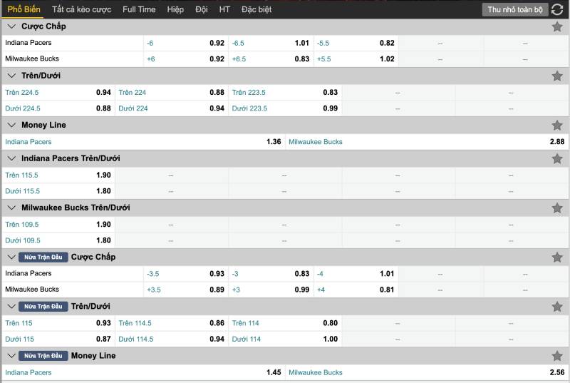The image size is (570, 383).
Task: Open the Đặc biệt tab
Action: 256,9
